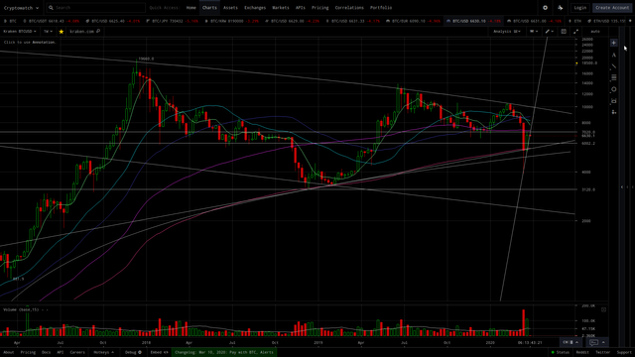This screenshot has width=635, height=357.
Task: Open the Markets tab
Action: (280, 8)
